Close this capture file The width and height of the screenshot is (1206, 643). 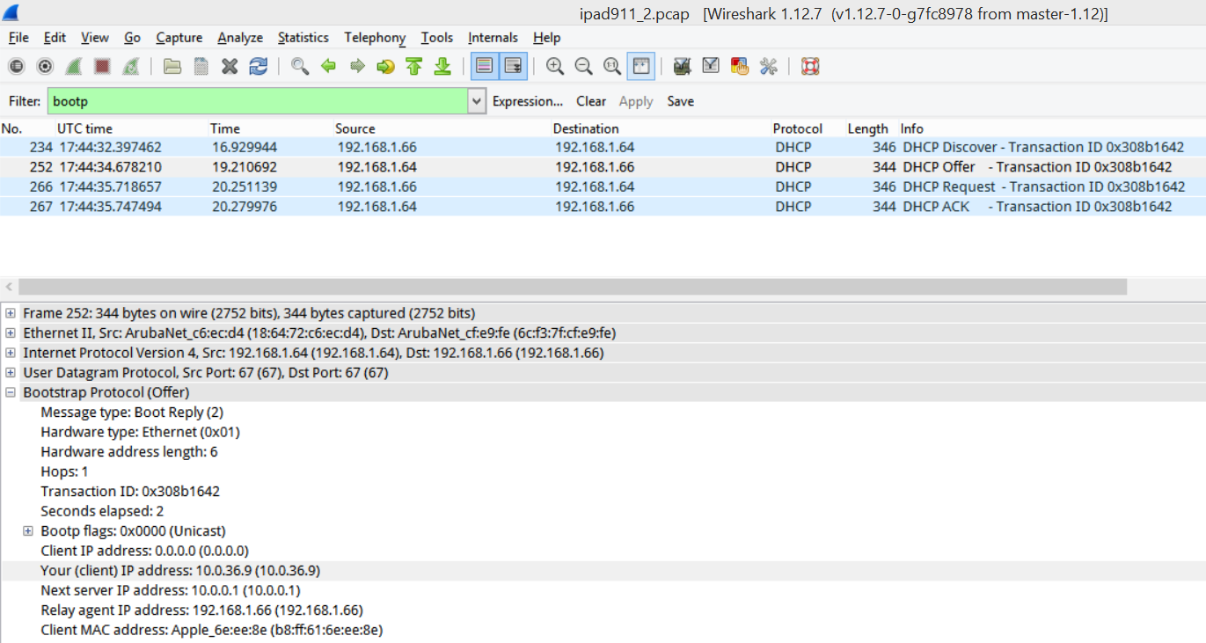(230, 67)
